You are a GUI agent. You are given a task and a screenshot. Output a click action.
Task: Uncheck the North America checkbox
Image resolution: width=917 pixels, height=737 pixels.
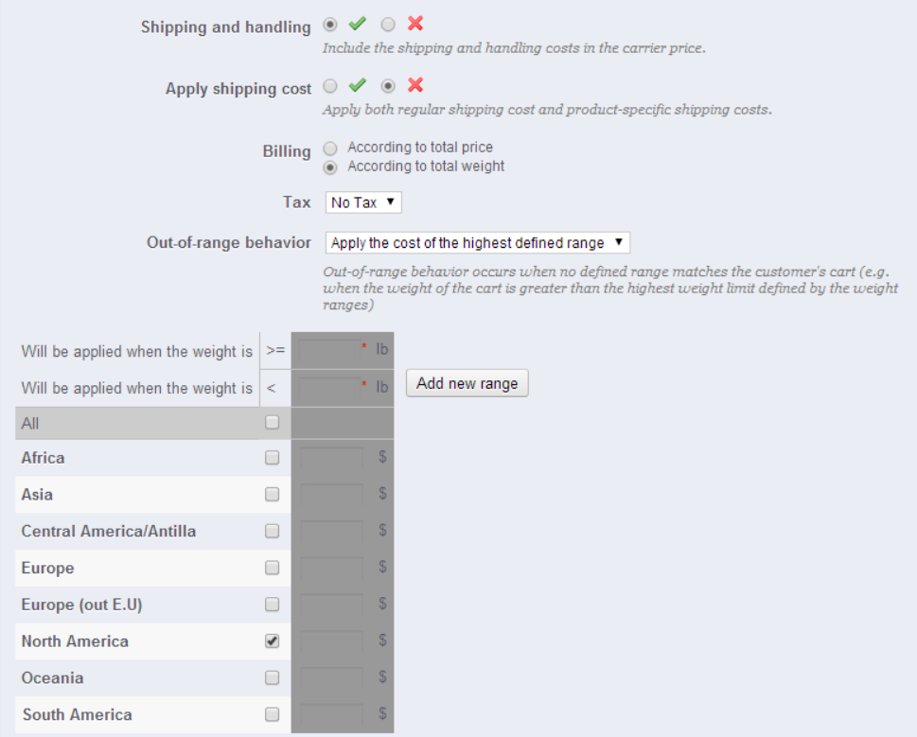click(273, 640)
